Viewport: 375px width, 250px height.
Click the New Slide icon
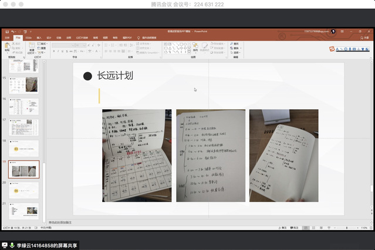click(x=32, y=46)
